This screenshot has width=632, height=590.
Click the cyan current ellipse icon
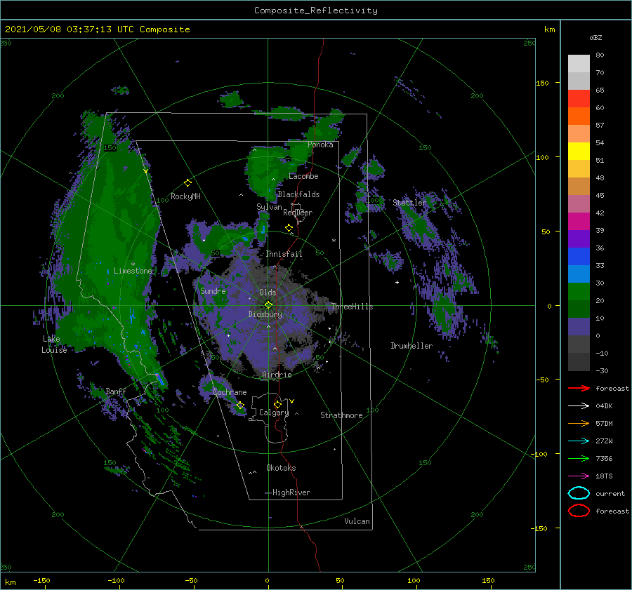pyautogui.click(x=579, y=493)
